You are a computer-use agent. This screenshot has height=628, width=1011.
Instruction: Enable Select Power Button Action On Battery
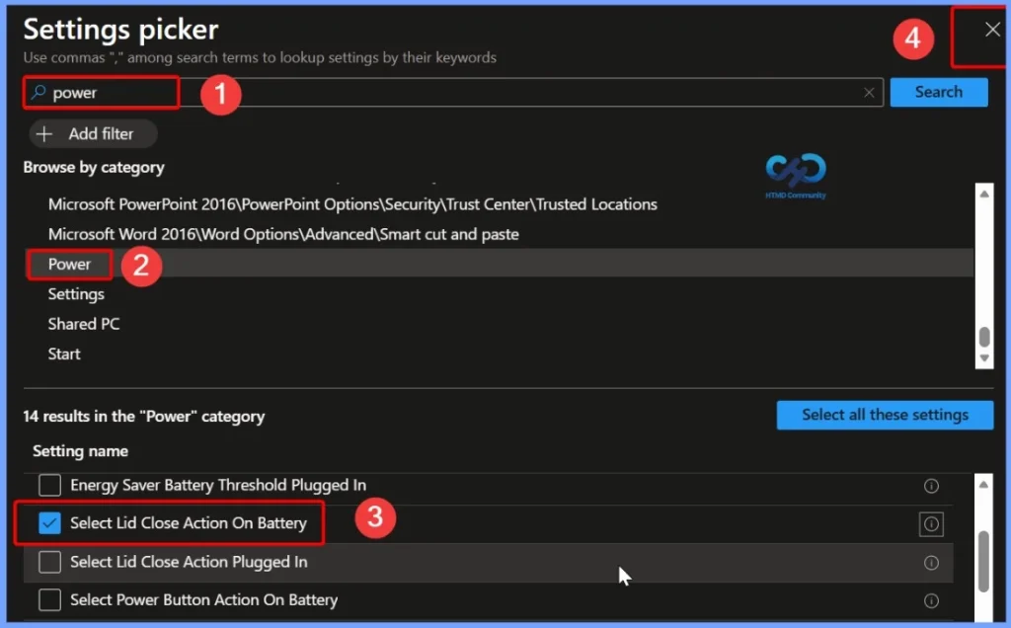pos(48,599)
